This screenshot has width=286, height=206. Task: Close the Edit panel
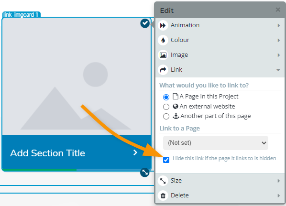[x=278, y=10]
